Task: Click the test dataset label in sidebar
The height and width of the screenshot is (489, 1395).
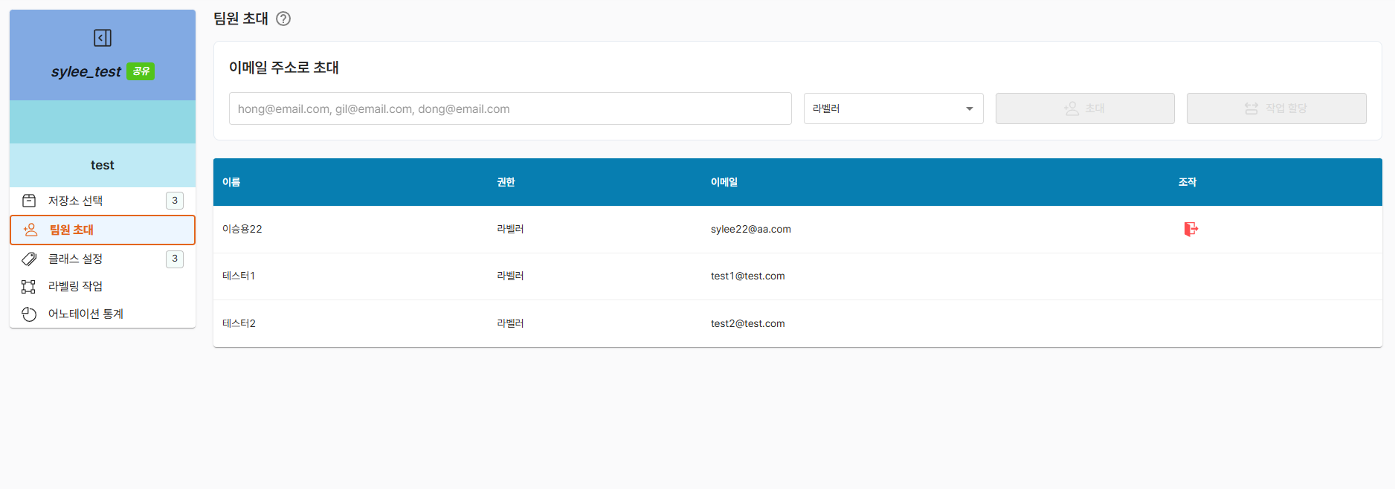Action: tap(103, 165)
